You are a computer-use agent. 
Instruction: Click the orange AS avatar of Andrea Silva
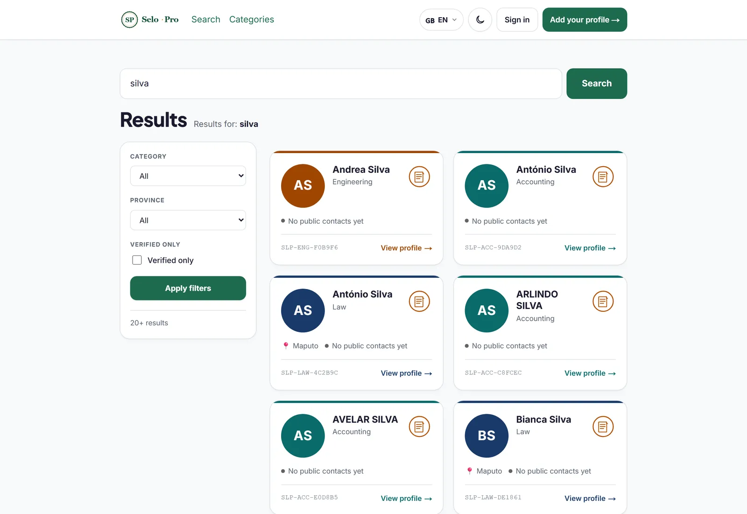(303, 186)
